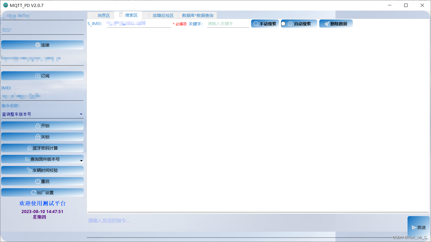Click the Bluetooth icon on 蓝牙密码计算
This screenshot has height=242, width=431.
[x=29, y=148]
